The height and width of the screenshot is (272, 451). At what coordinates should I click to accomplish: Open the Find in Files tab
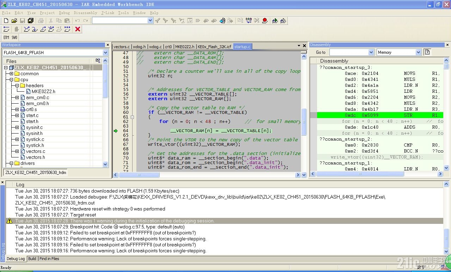click(x=49, y=259)
